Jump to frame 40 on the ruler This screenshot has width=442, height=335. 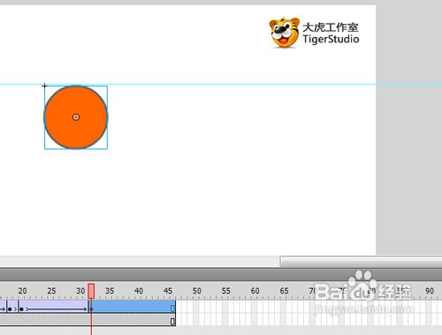(x=139, y=291)
